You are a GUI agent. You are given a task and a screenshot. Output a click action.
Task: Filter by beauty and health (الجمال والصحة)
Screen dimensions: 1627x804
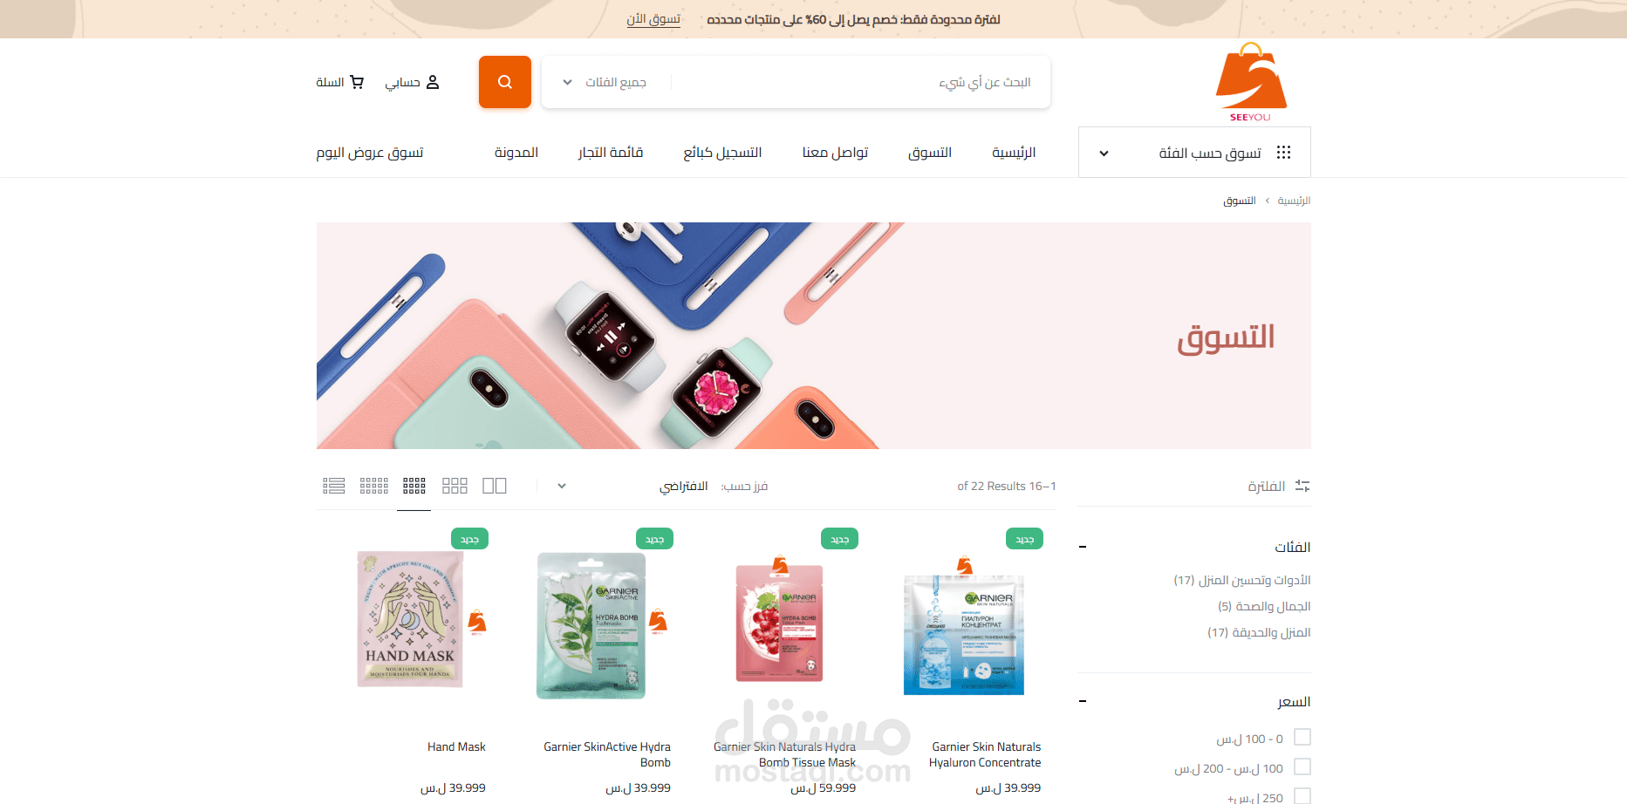[x=1264, y=606]
